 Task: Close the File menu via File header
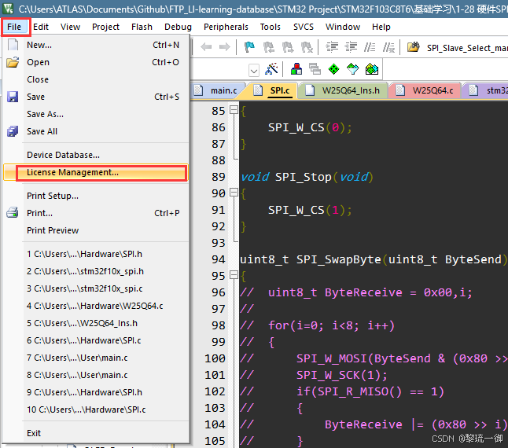click(x=14, y=27)
